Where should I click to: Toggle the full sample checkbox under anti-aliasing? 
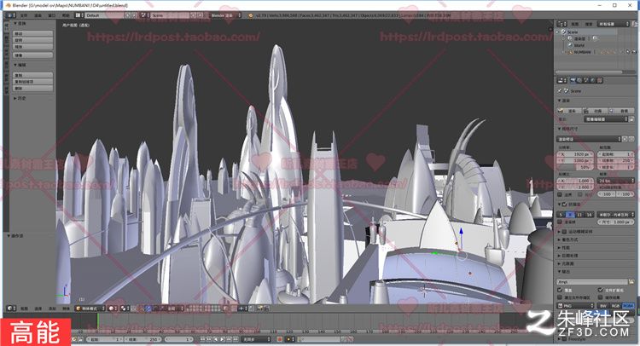tap(559, 222)
